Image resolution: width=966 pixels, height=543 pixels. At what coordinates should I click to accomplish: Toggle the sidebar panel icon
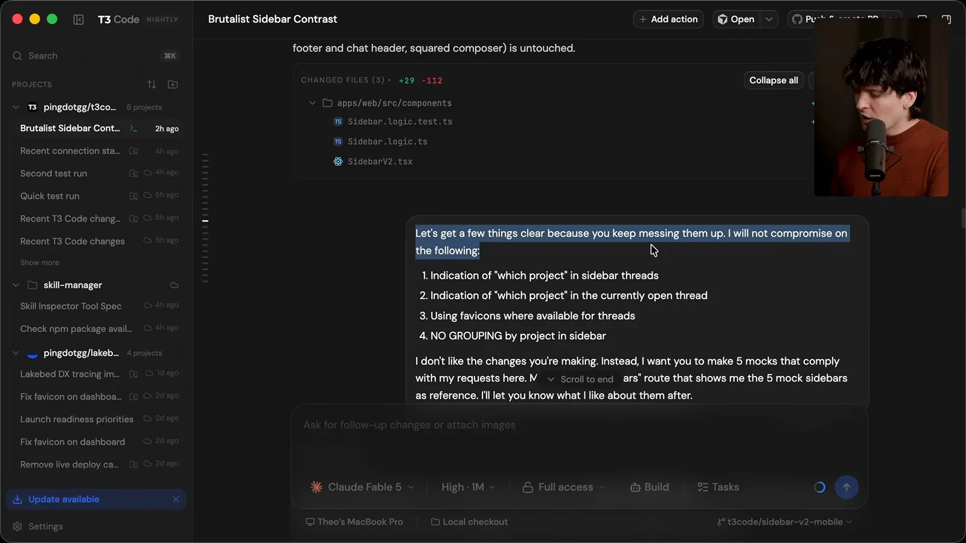[x=78, y=19]
